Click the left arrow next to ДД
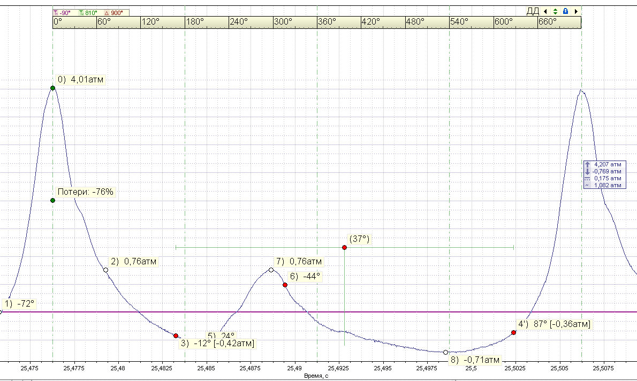Image resolution: width=637 pixels, height=381 pixels. click(545, 11)
